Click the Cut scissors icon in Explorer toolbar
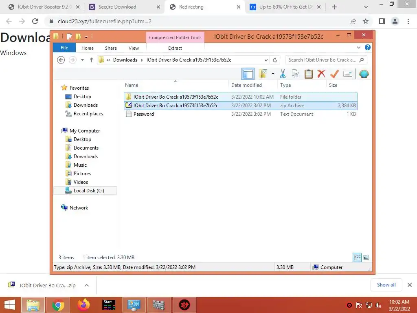The height and width of the screenshot is (313, 417). [283, 74]
